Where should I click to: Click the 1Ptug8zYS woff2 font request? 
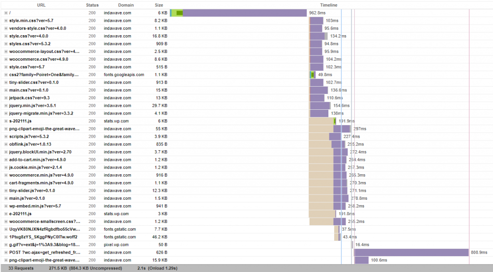click(x=43, y=237)
